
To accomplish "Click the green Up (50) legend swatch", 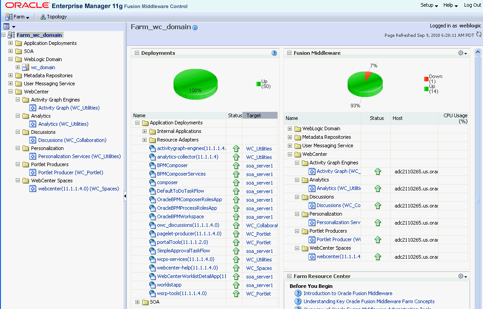I will [x=259, y=84].
